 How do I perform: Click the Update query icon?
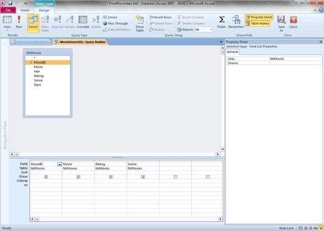click(x=70, y=22)
